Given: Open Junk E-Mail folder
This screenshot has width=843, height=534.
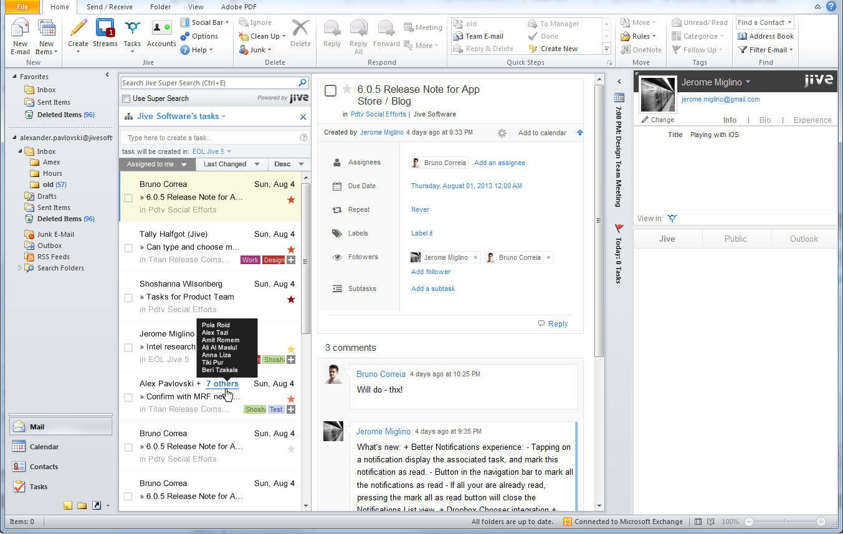Looking at the screenshot, I should [x=55, y=234].
